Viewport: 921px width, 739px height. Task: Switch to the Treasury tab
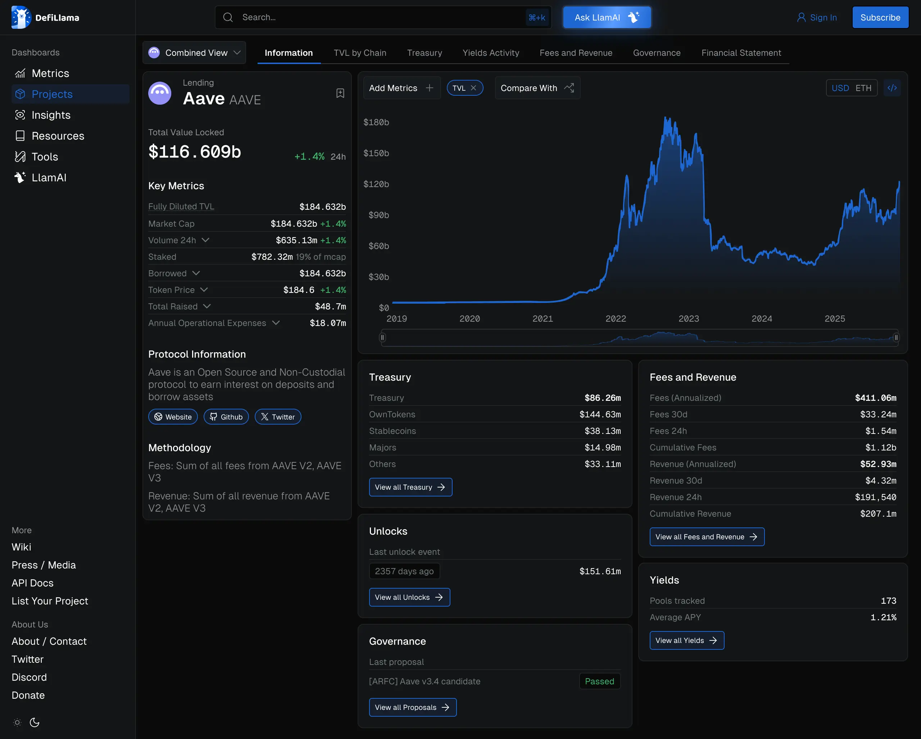(424, 53)
